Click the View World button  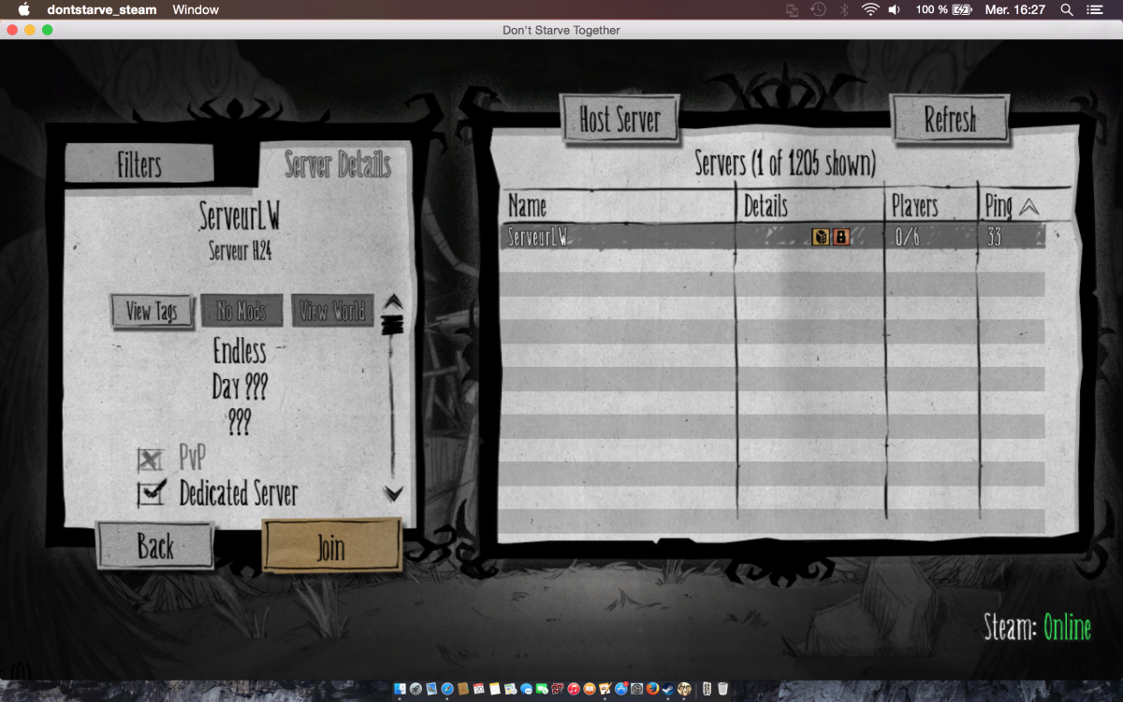pyautogui.click(x=332, y=311)
